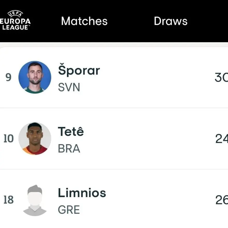Click Limnios's placeholder avatar icon
228x228 pixels.
[x=35, y=200]
